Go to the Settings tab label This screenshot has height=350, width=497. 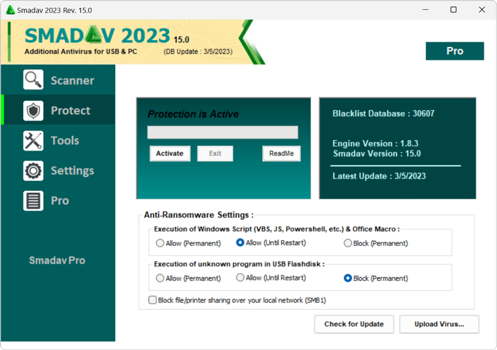coord(72,170)
